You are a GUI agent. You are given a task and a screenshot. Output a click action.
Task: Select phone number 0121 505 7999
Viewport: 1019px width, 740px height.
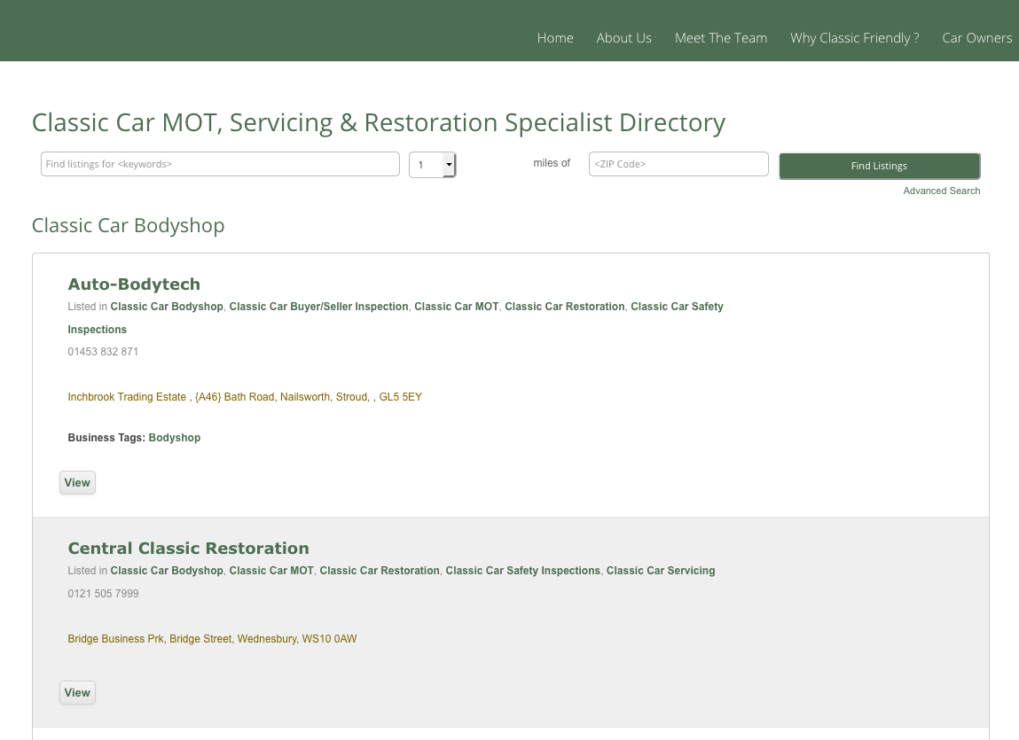[x=103, y=594]
